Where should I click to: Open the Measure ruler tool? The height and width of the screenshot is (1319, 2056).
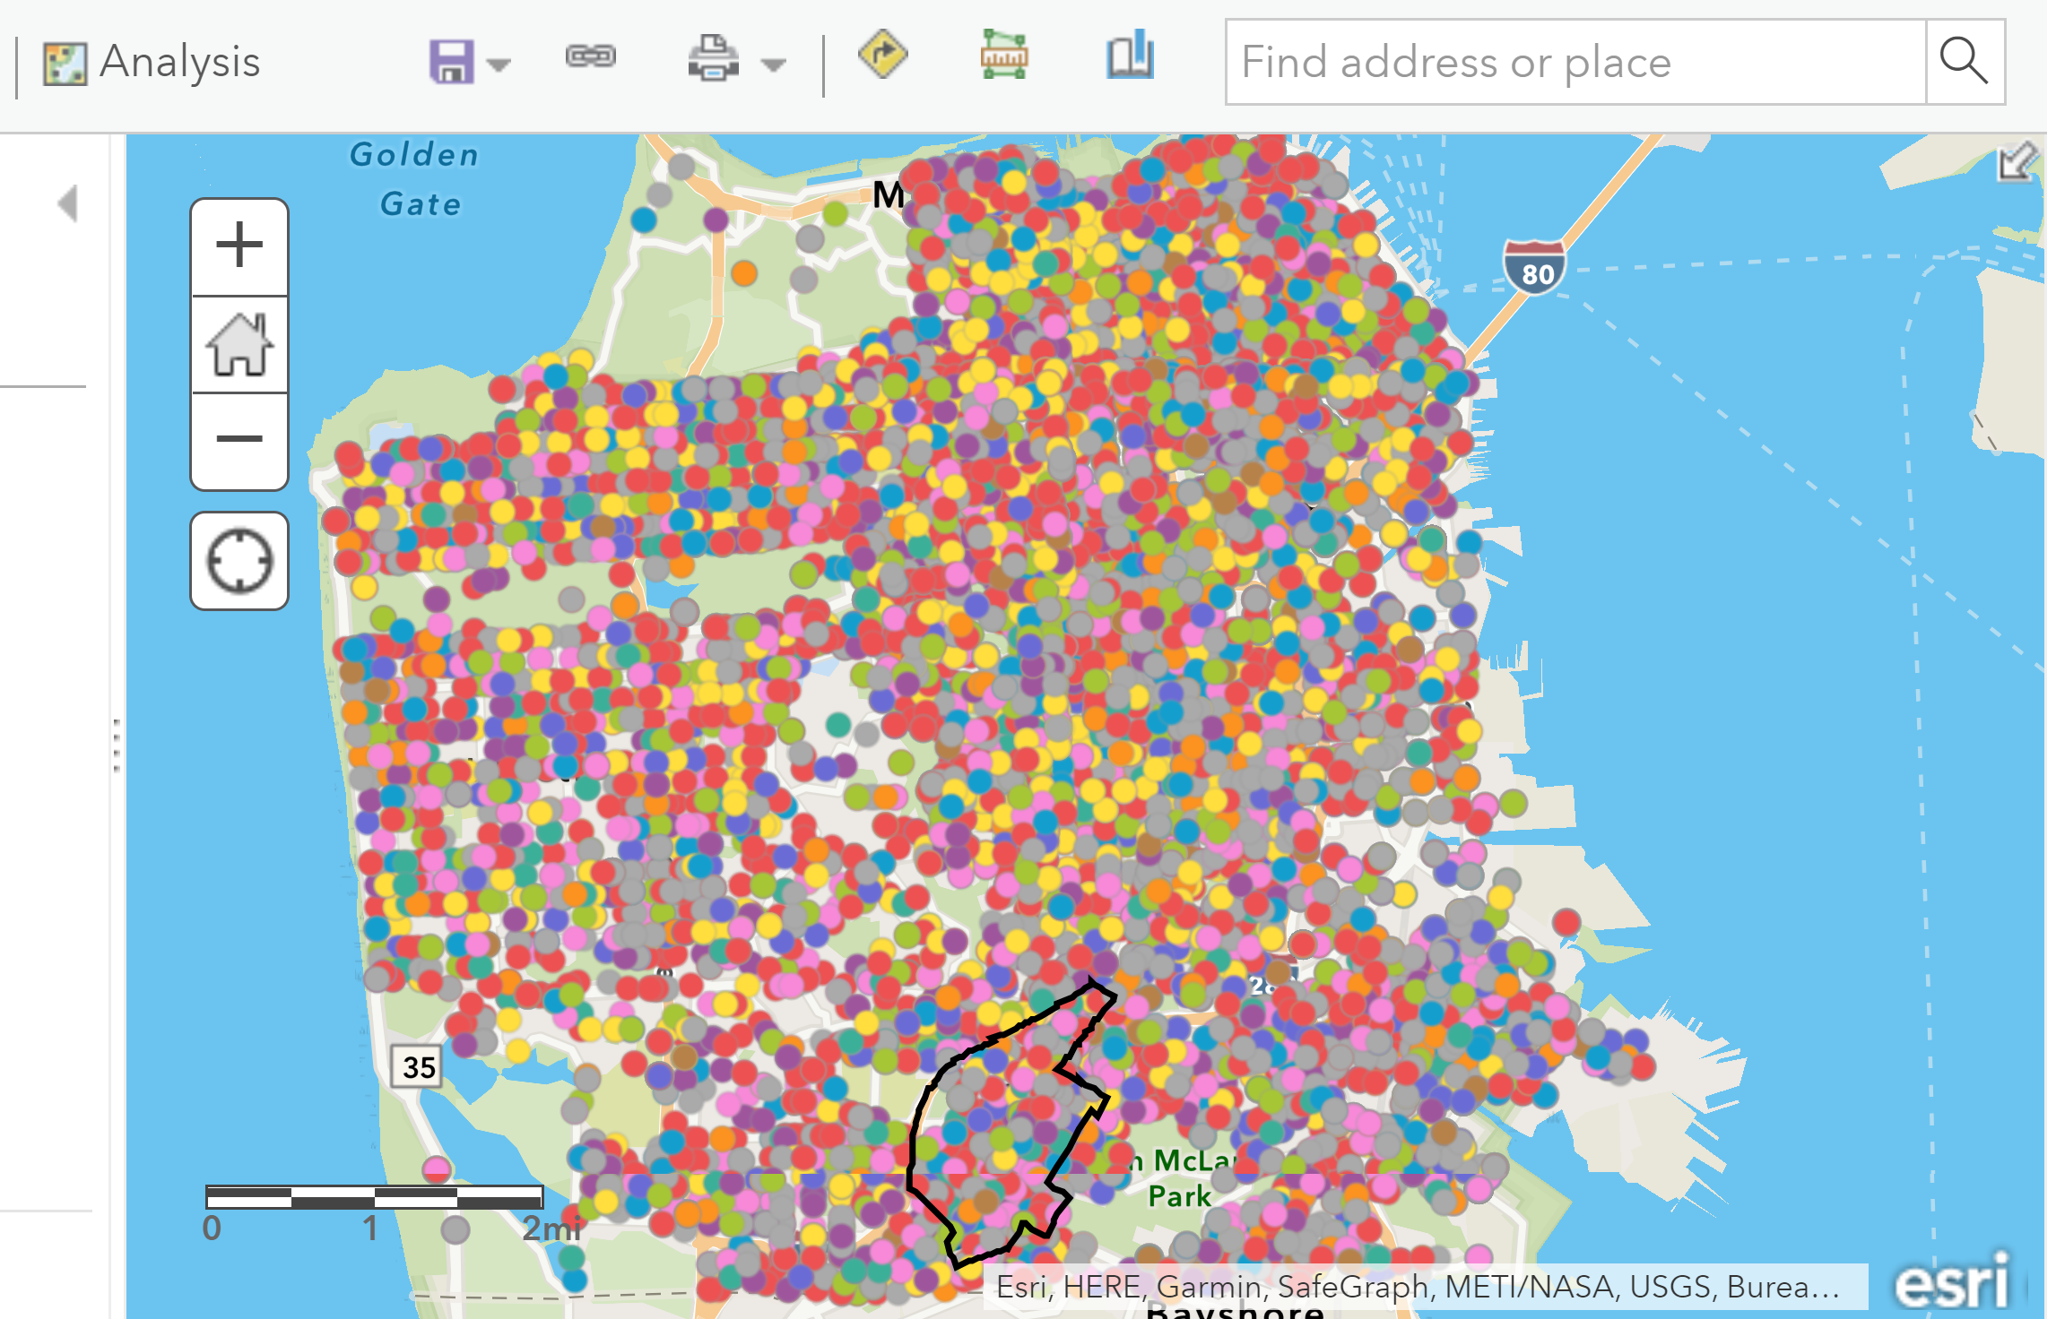[x=1003, y=55]
